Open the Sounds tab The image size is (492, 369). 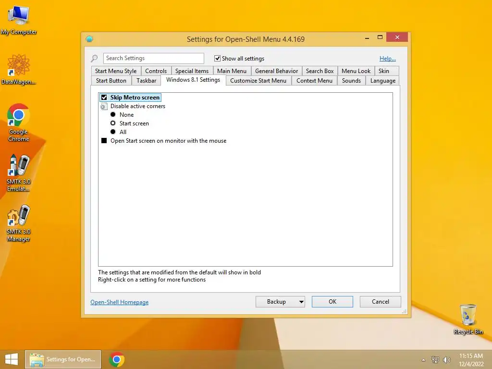click(x=351, y=81)
